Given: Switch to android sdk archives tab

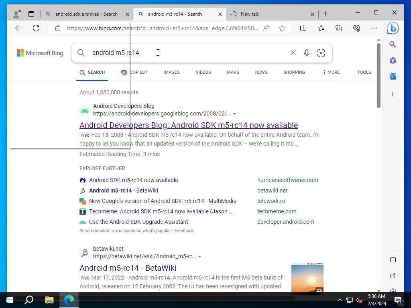Looking at the screenshot, I should pyautogui.click(x=86, y=14).
